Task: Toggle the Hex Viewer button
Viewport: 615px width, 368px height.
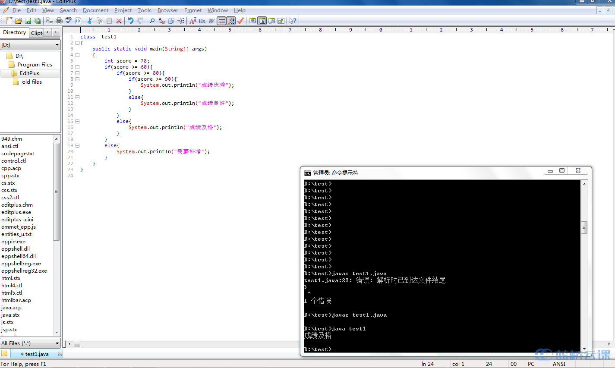Action: 202,21
